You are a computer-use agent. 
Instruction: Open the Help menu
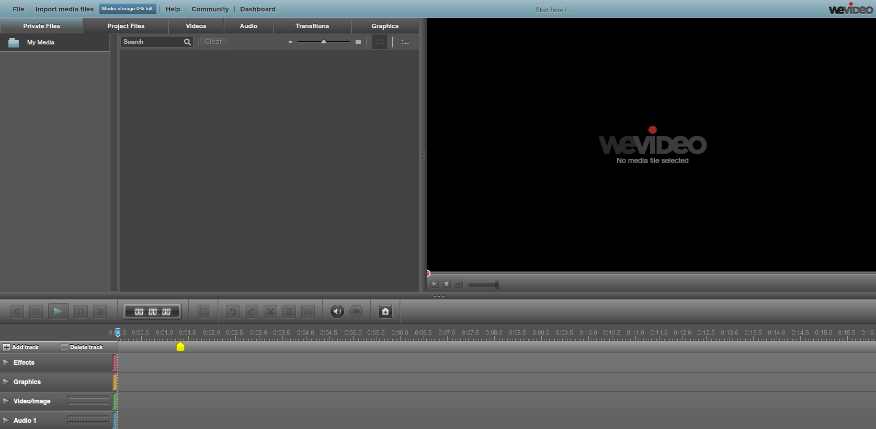point(173,9)
